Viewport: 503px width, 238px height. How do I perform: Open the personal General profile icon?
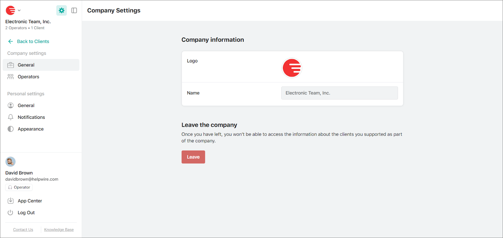pos(10,105)
